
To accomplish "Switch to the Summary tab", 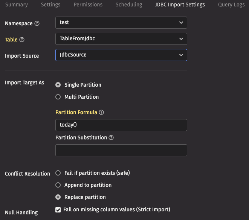I will (17, 5).
